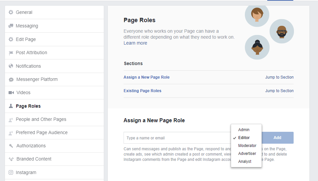Select the Advertiser role option
This screenshot has height=181, width=318.
click(247, 154)
